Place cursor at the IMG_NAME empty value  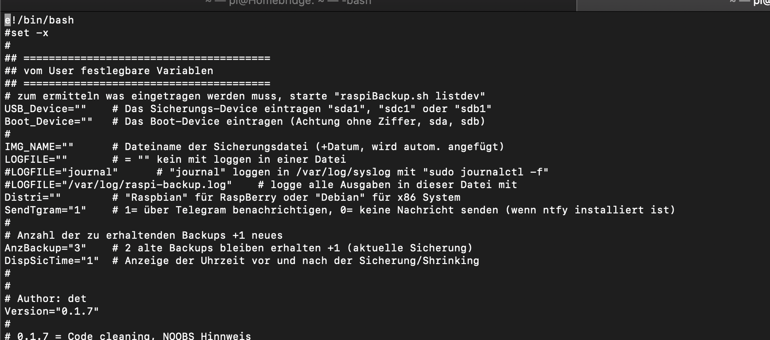67,147
